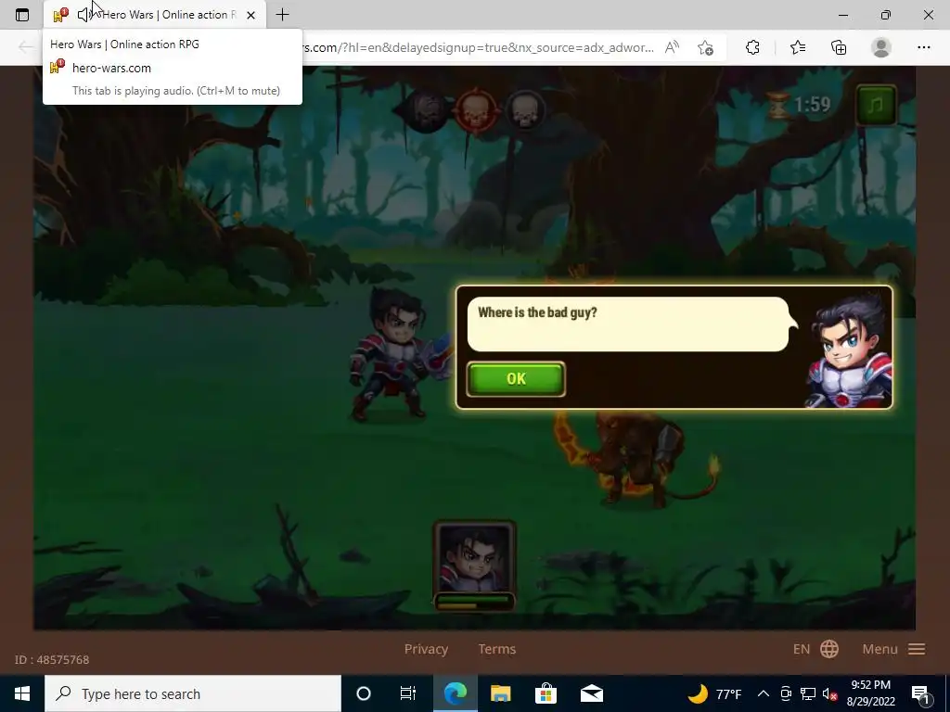Click the 1:59 battle timer text
The height and width of the screenshot is (712, 950).
(x=812, y=105)
